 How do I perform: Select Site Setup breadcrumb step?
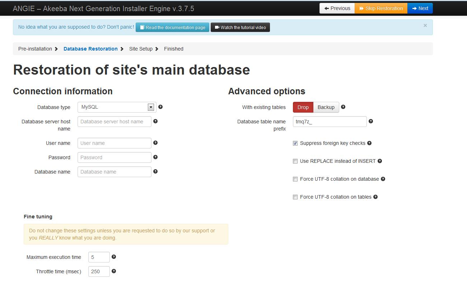pos(141,49)
